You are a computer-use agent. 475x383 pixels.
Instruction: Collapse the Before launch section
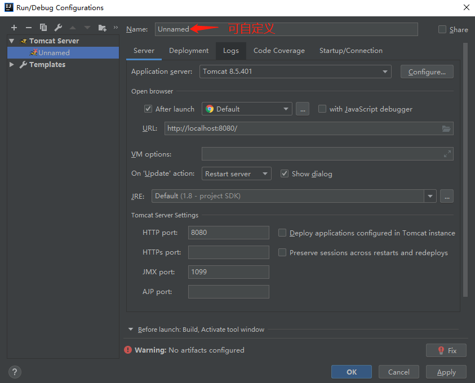[131, 329]
